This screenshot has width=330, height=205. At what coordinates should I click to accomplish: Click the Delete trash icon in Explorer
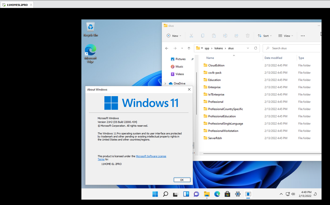[247, 36]
